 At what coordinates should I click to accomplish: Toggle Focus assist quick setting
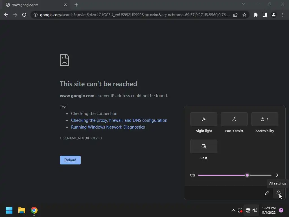[x=234, y=119]
